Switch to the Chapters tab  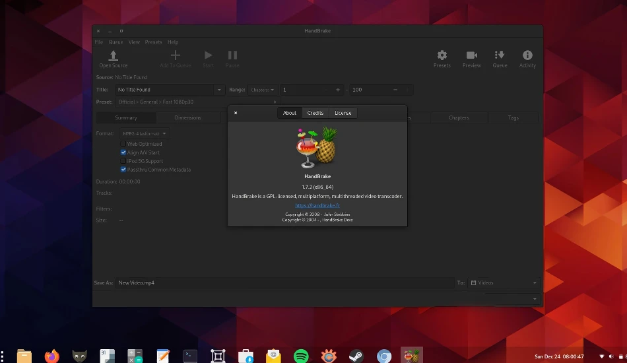459,117
